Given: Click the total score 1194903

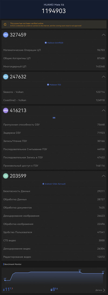Looking at the screenshot, I should (54, 11).
